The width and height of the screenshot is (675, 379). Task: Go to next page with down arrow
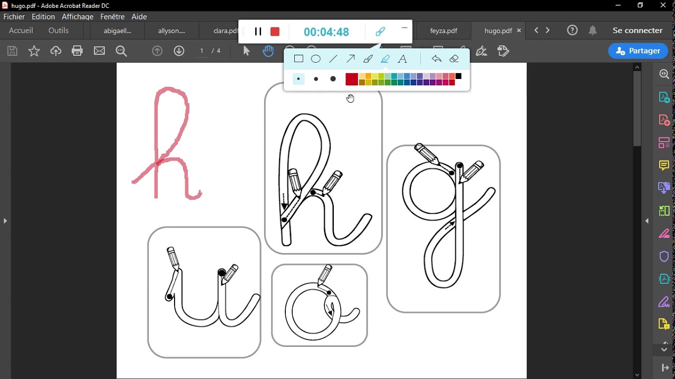pos(179,51)
